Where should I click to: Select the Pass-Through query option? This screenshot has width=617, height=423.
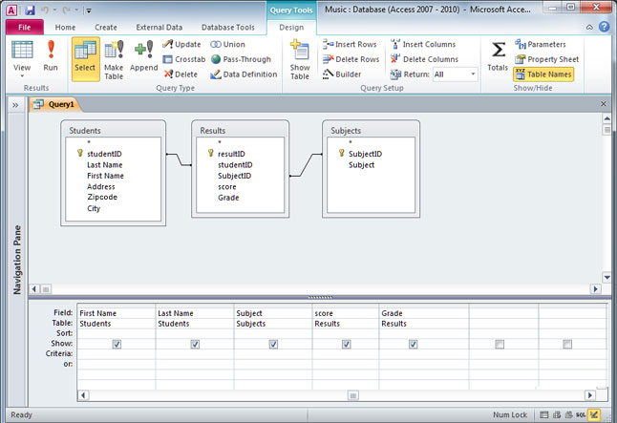click(241, 59)
